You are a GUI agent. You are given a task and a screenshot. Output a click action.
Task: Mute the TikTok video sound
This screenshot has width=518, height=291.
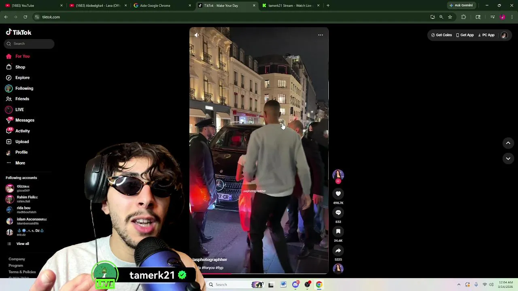(197, 35)
